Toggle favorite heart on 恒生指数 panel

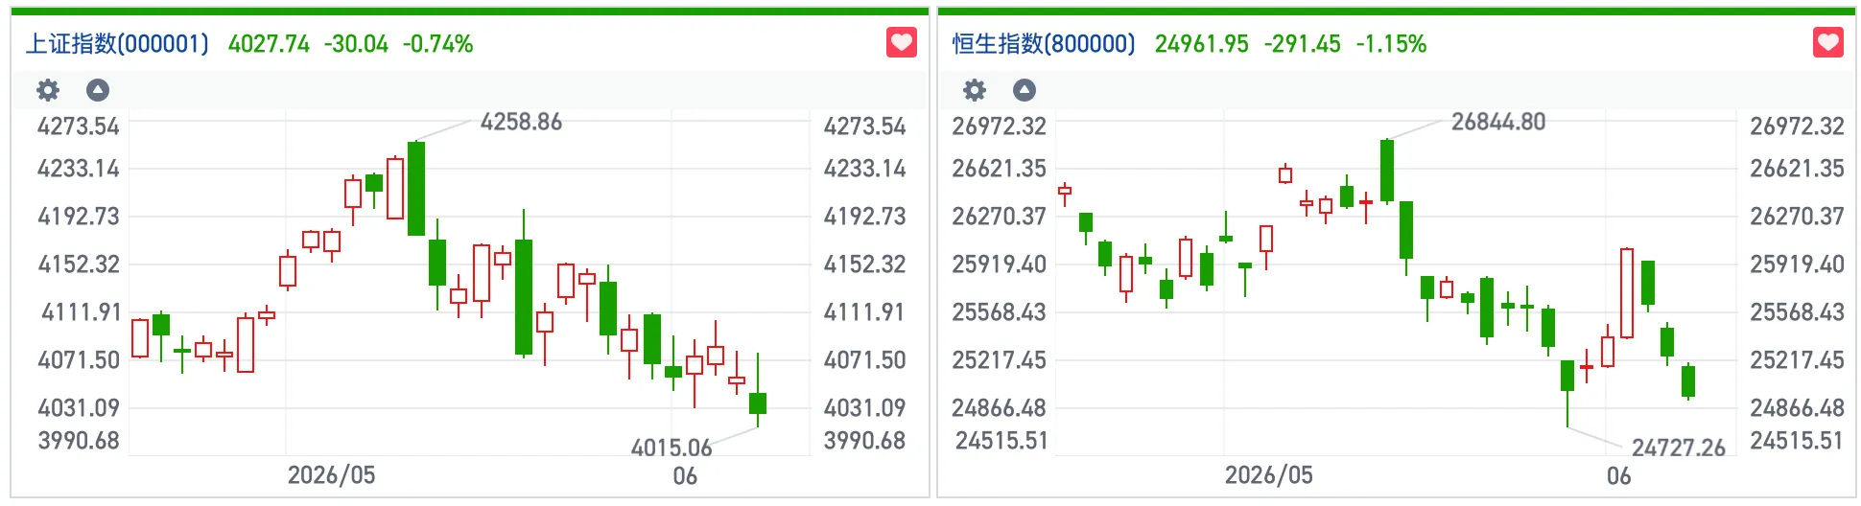[1827, 42]
